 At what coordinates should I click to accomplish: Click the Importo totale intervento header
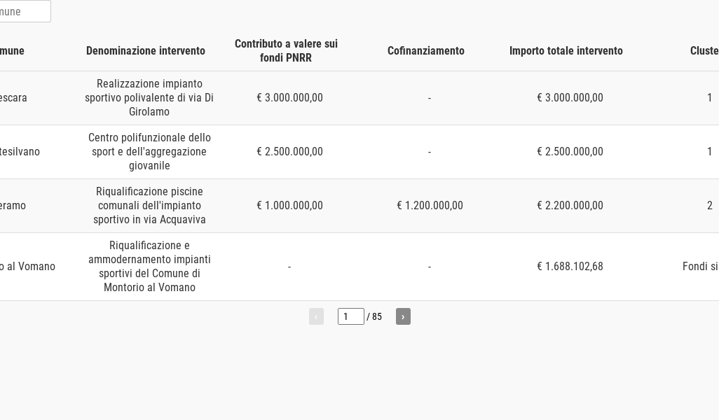click(566, 51)
